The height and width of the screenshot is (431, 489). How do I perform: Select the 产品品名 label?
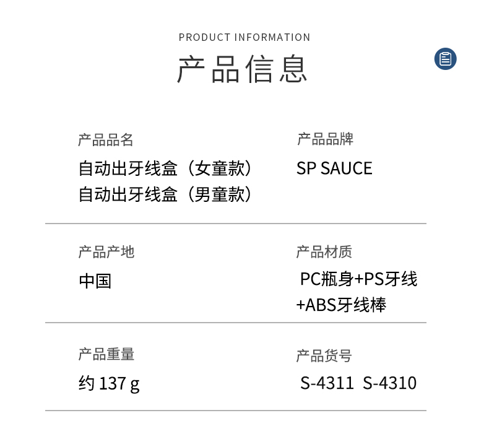tap(106, 140)
